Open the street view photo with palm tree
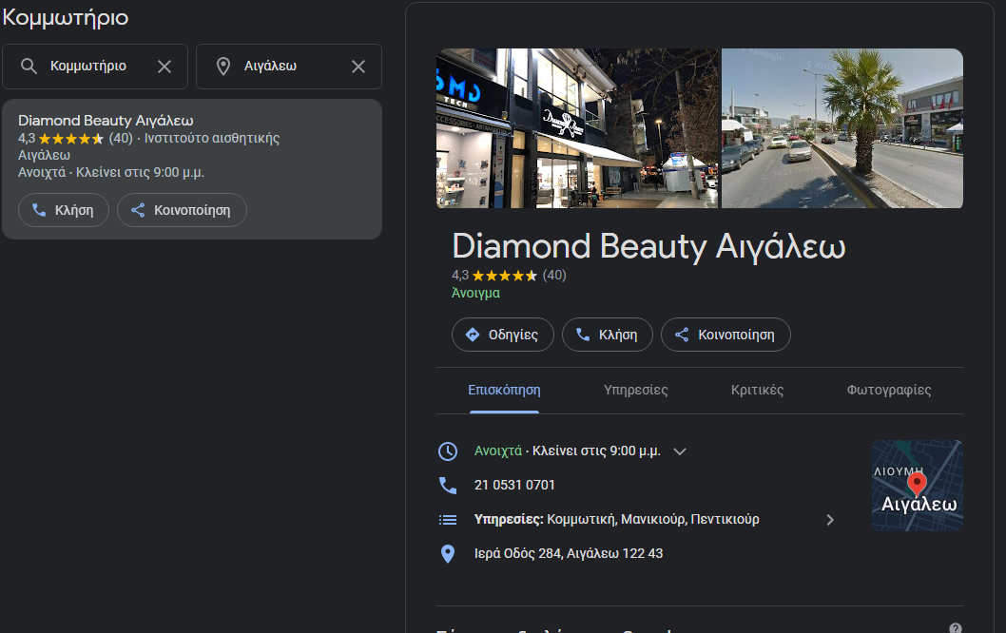 click(842, 128)
